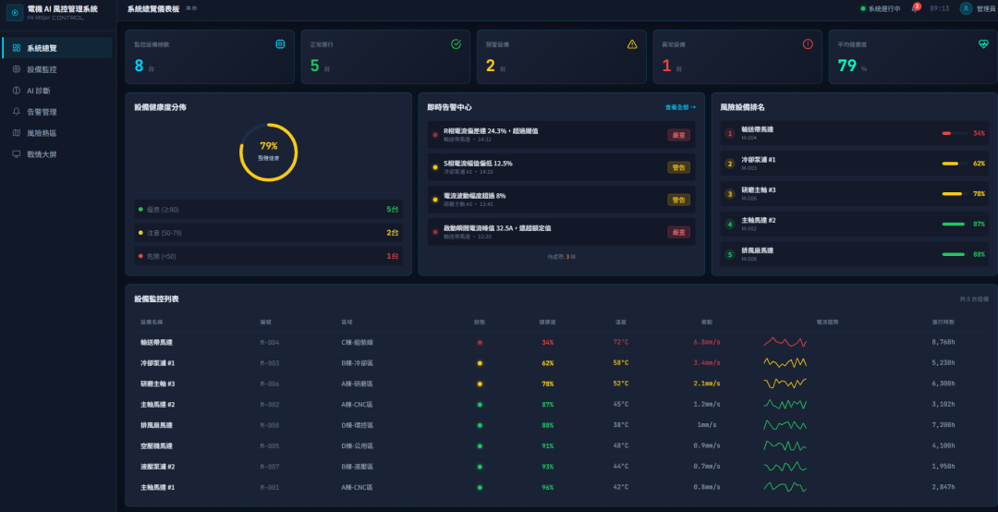
Task: Click the current trend sparkline of 研磨主軸 #3
Action: click(x=785, y=384)
